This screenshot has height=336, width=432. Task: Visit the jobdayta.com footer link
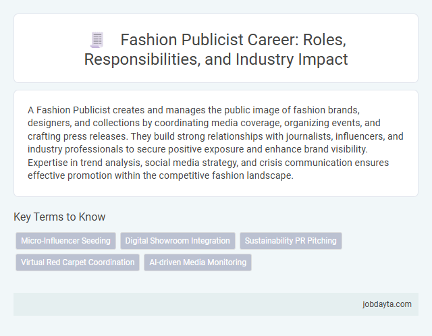(387, 304)
